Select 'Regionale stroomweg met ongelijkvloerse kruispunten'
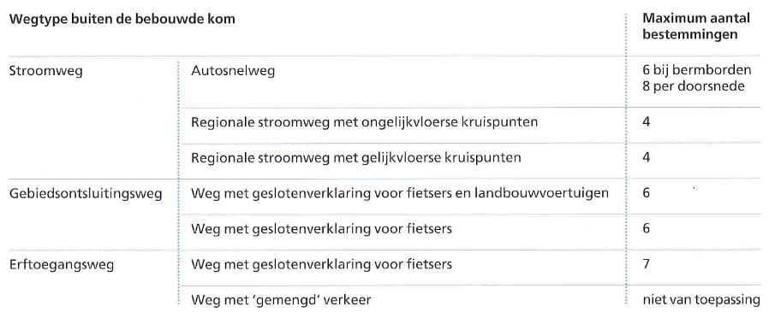769x312 pixels. 365,122
